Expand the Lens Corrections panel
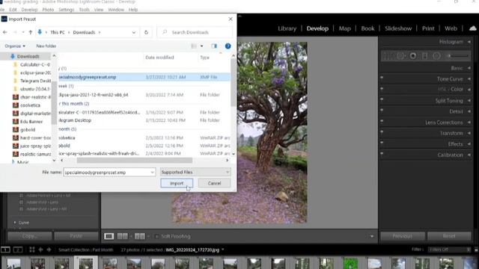Screen dimensions: 479x269 [469, 123]
